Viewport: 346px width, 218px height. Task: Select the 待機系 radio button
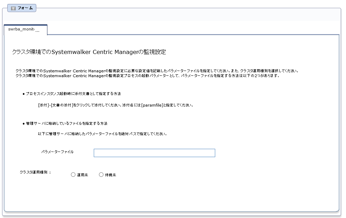tap(101, 174)
